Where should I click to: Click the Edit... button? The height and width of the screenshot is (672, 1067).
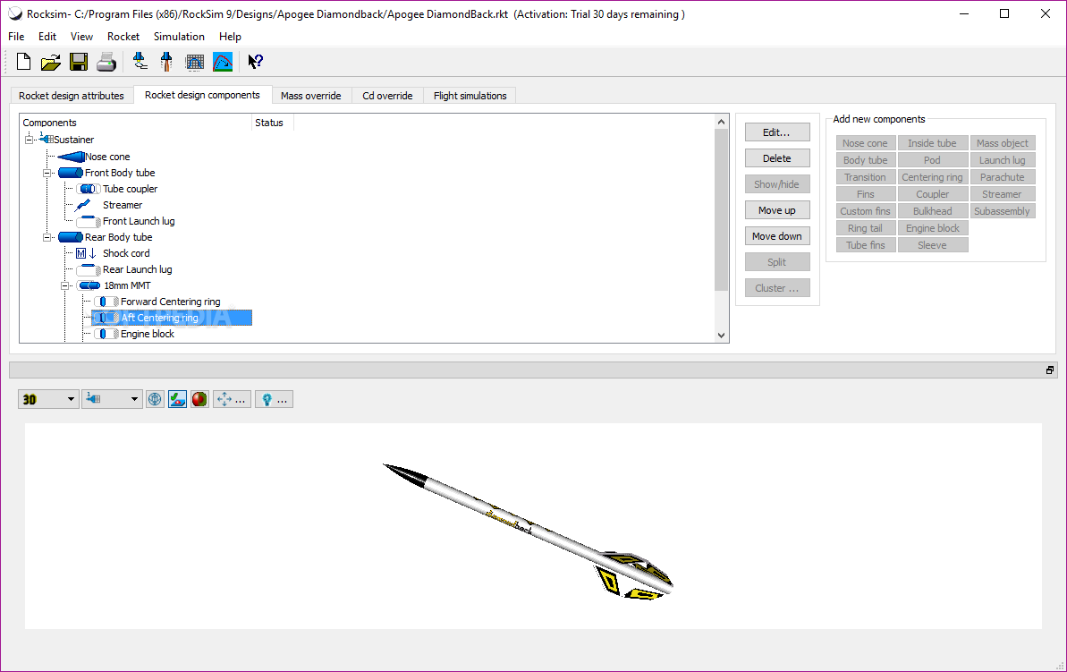coord(777,132)
